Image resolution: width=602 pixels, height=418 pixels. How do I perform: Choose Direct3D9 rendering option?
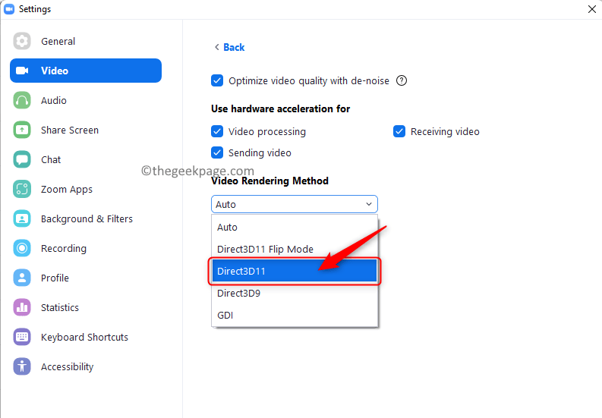click(295, 293)
